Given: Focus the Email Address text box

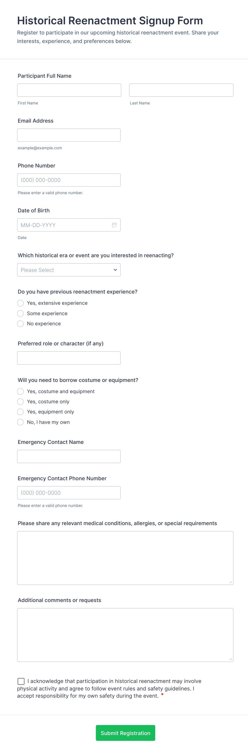Looking at the screenshot, I should 69,135.
